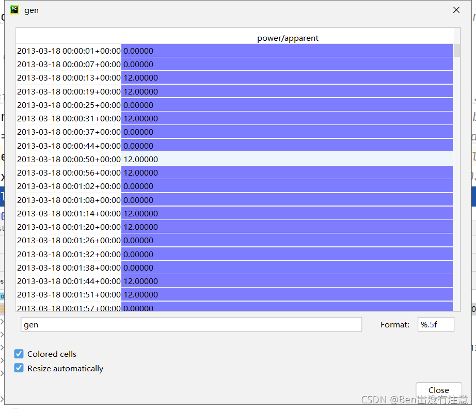Select row index 2013-03-18 00:00:25+00:00

69,105
